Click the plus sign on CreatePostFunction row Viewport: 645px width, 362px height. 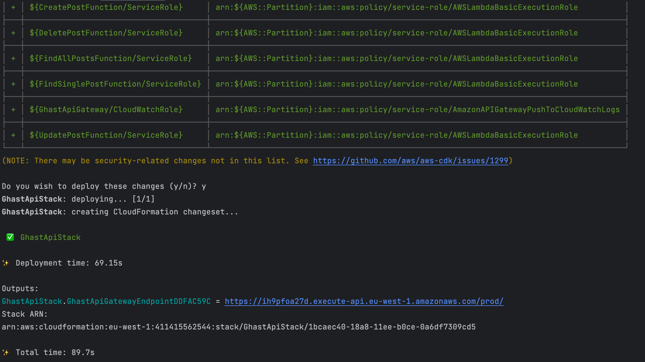(x=13, y=7)
